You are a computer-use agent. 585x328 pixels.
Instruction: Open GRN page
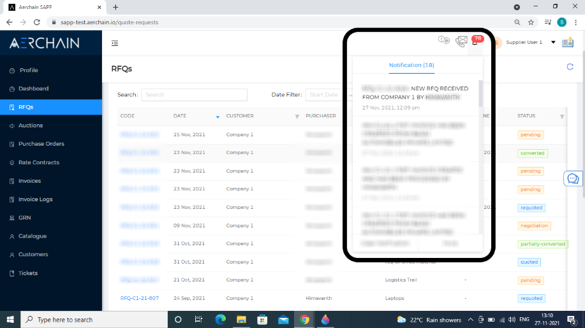click(x=25, y=217)
